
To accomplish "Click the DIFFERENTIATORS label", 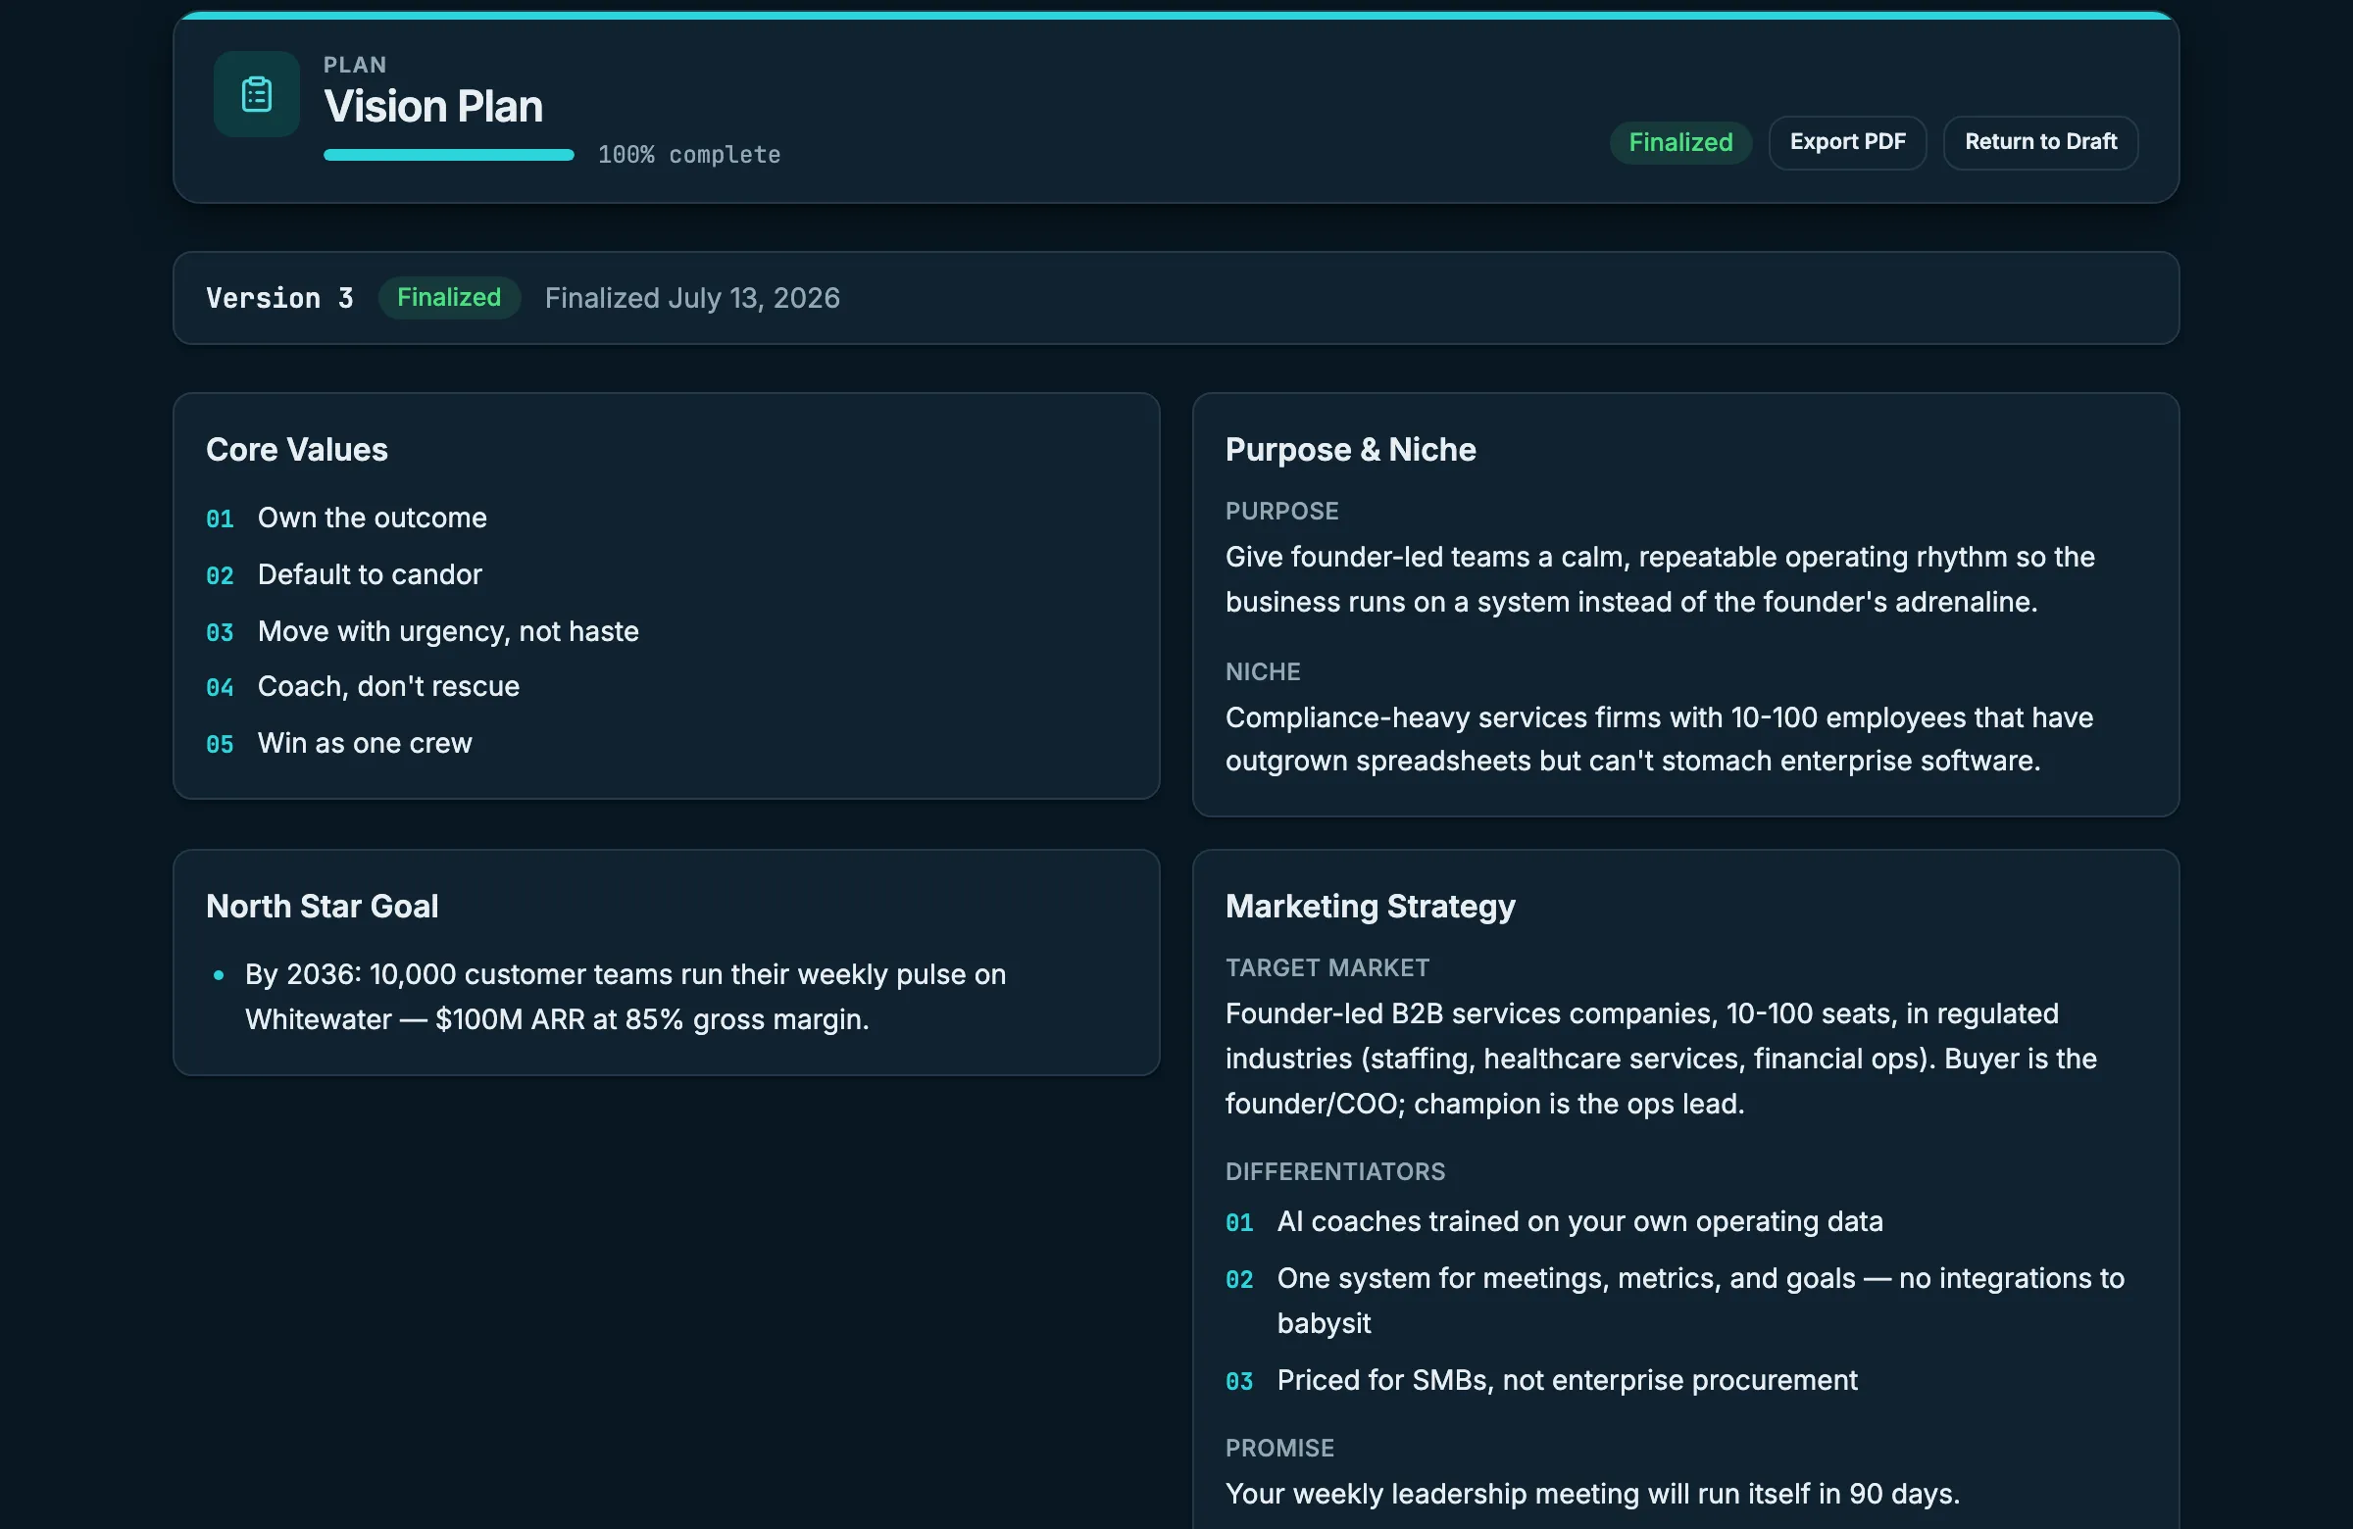I will coord(1334,1172).
